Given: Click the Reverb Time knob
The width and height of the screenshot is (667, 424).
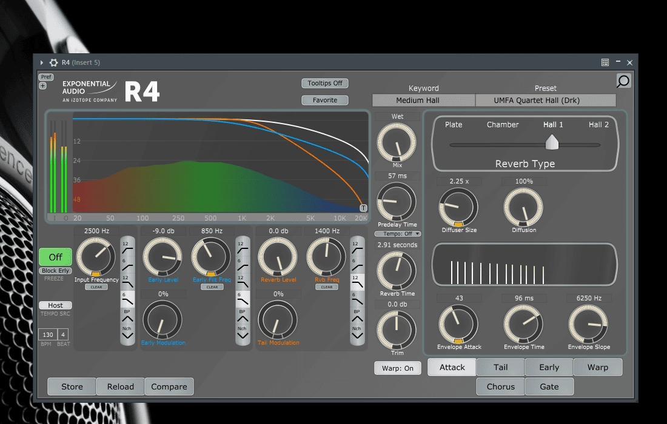Looking at the screenshot, I should 397,271.
